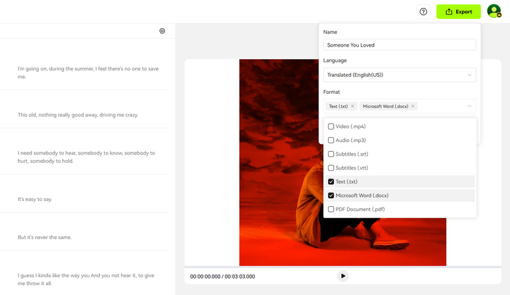This screenshot has width=510, height=295.
Task: Select line "I'm going on, during the summer"
Action: point(88,72)
